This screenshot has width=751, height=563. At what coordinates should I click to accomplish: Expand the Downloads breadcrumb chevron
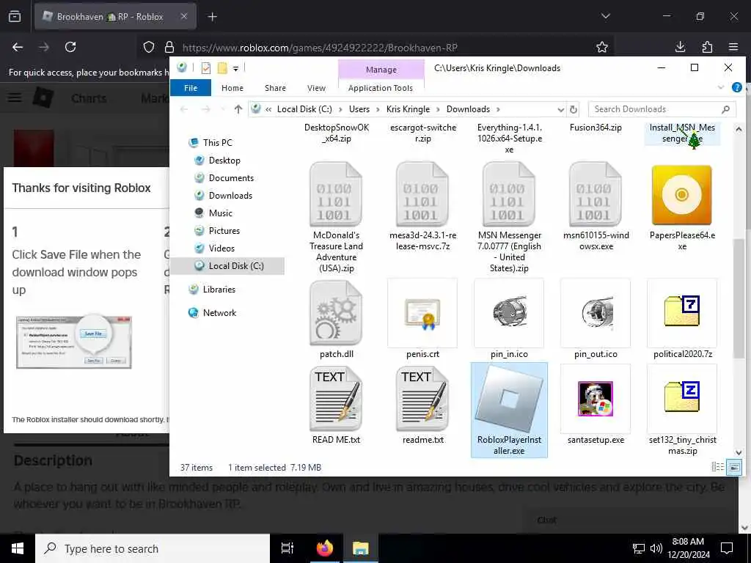pos(498,110)
